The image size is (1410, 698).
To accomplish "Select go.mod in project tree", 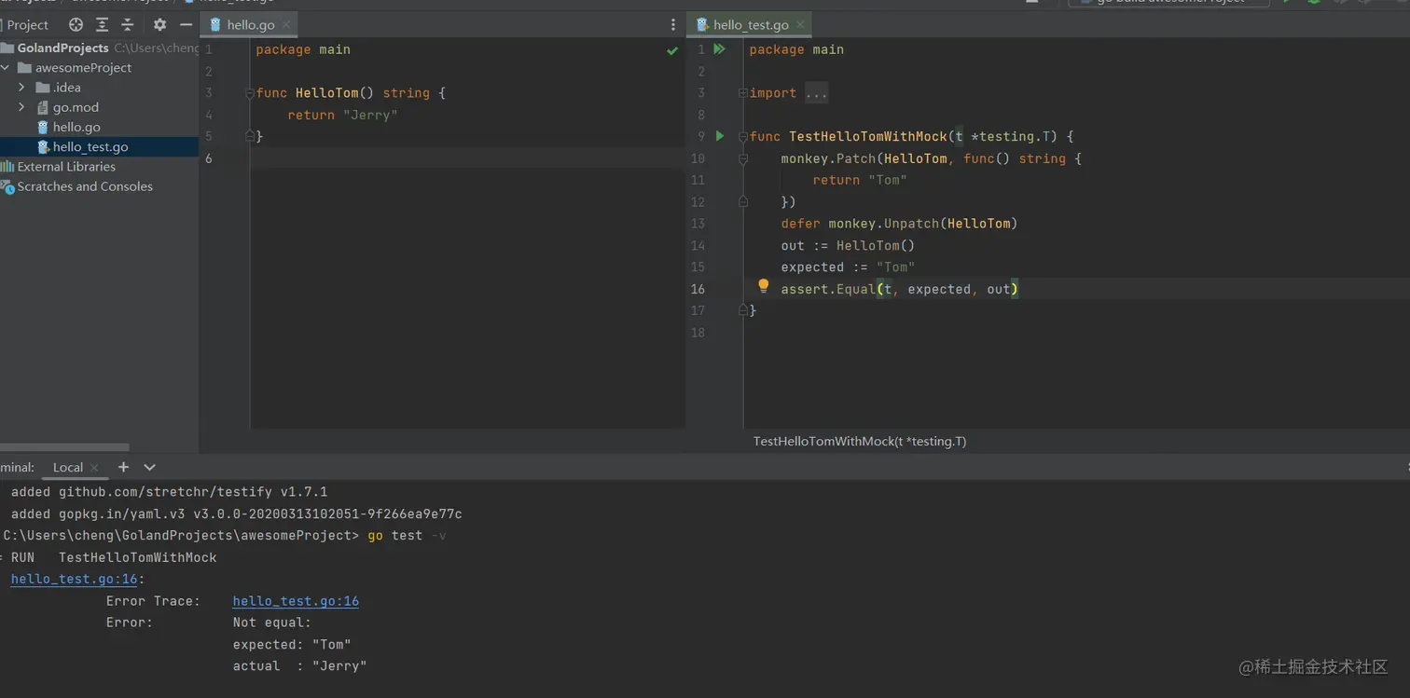I will coord(76,107).
